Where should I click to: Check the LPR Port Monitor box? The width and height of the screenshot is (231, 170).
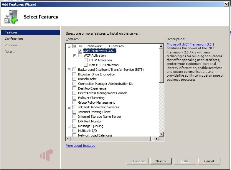tap(74, 121)
